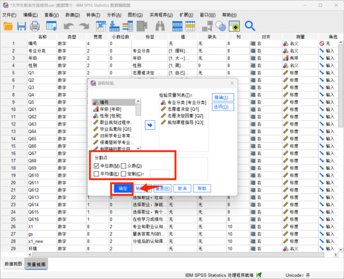Click the go to case toolbar icon

pyautogui.click(x=101, y=26)
